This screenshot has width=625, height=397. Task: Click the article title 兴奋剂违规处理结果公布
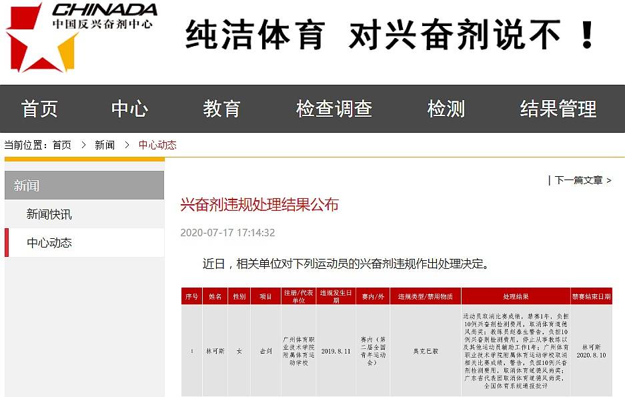(x=259, y=204)
